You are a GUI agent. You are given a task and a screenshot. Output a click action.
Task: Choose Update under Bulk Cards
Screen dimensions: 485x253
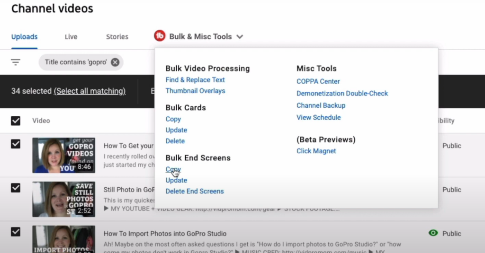pos(176,130)
